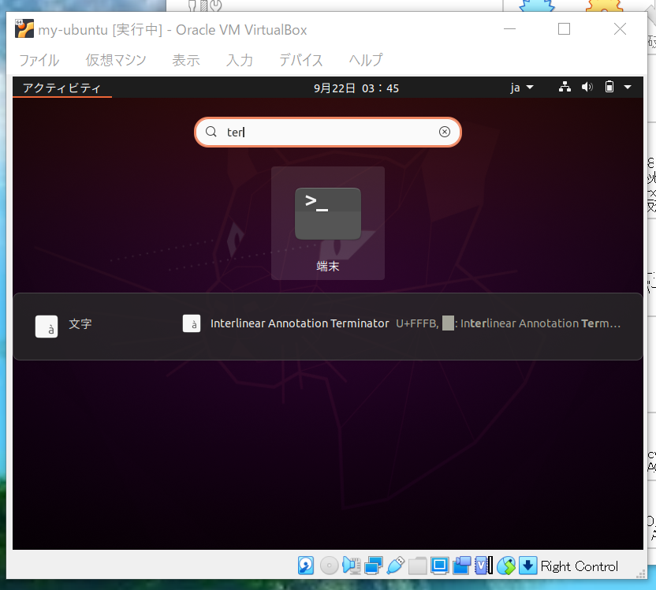Expand the system menu with power arrow
The width and height of the screenshot is (656, 590).
(x=628, y=88)
